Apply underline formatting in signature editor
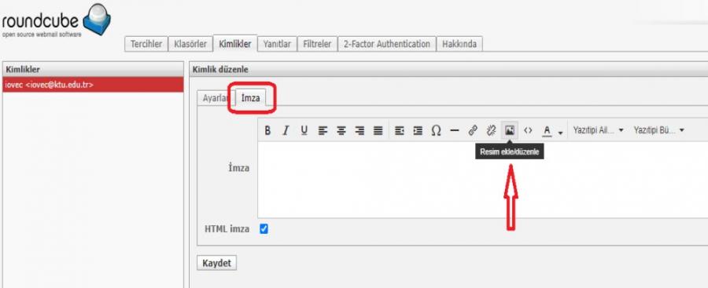The image size is (708, 288). click(x=304, y=131)
